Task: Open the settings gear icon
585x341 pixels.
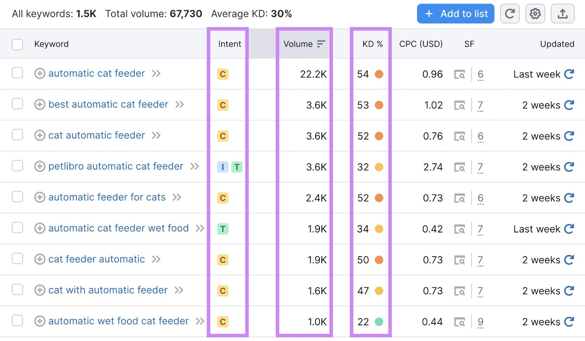Action: (535, 14)
